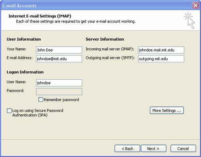Click the 'Logon Information' heading
201x157 pixels.
tap(25, 72)
